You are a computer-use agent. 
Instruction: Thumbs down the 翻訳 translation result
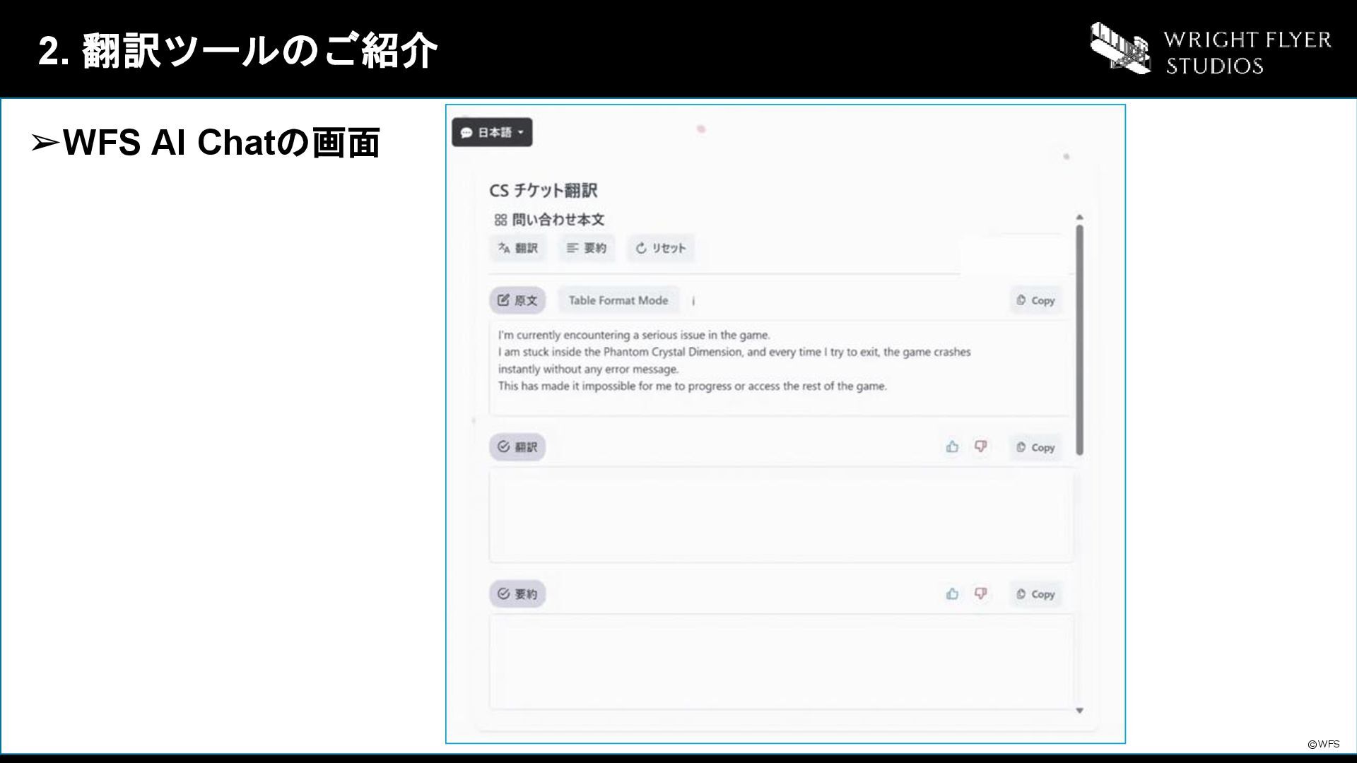[x=980, y=446]
